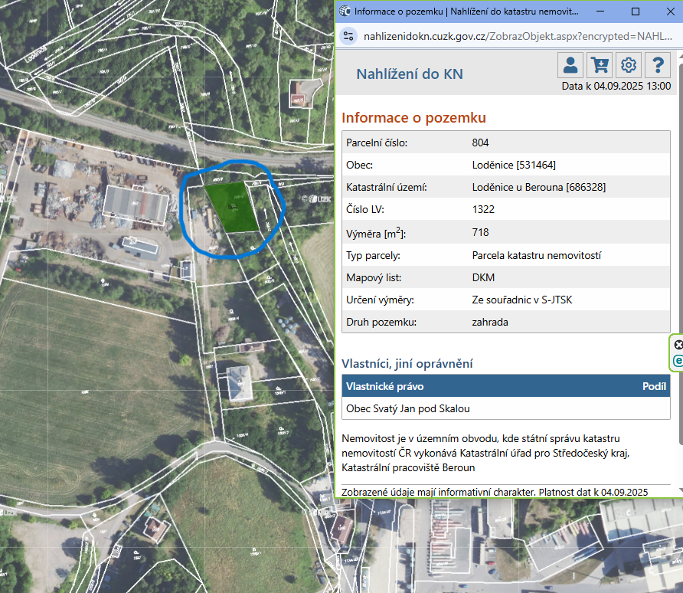Open the user account login icon
Viewport: 683px width, 593px height.
pyautogui.click(x=570, y=65)
